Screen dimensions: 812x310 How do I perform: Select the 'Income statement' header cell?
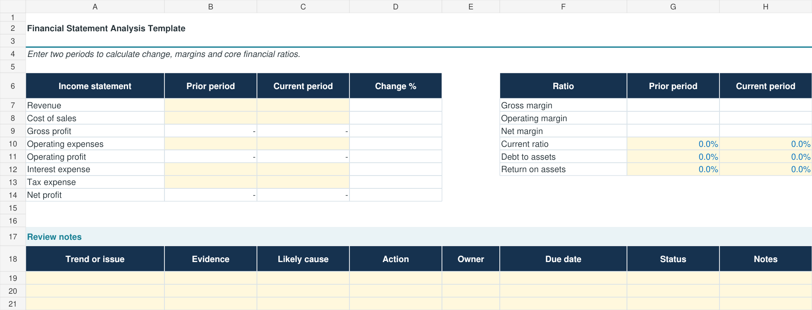click(95, 86)
